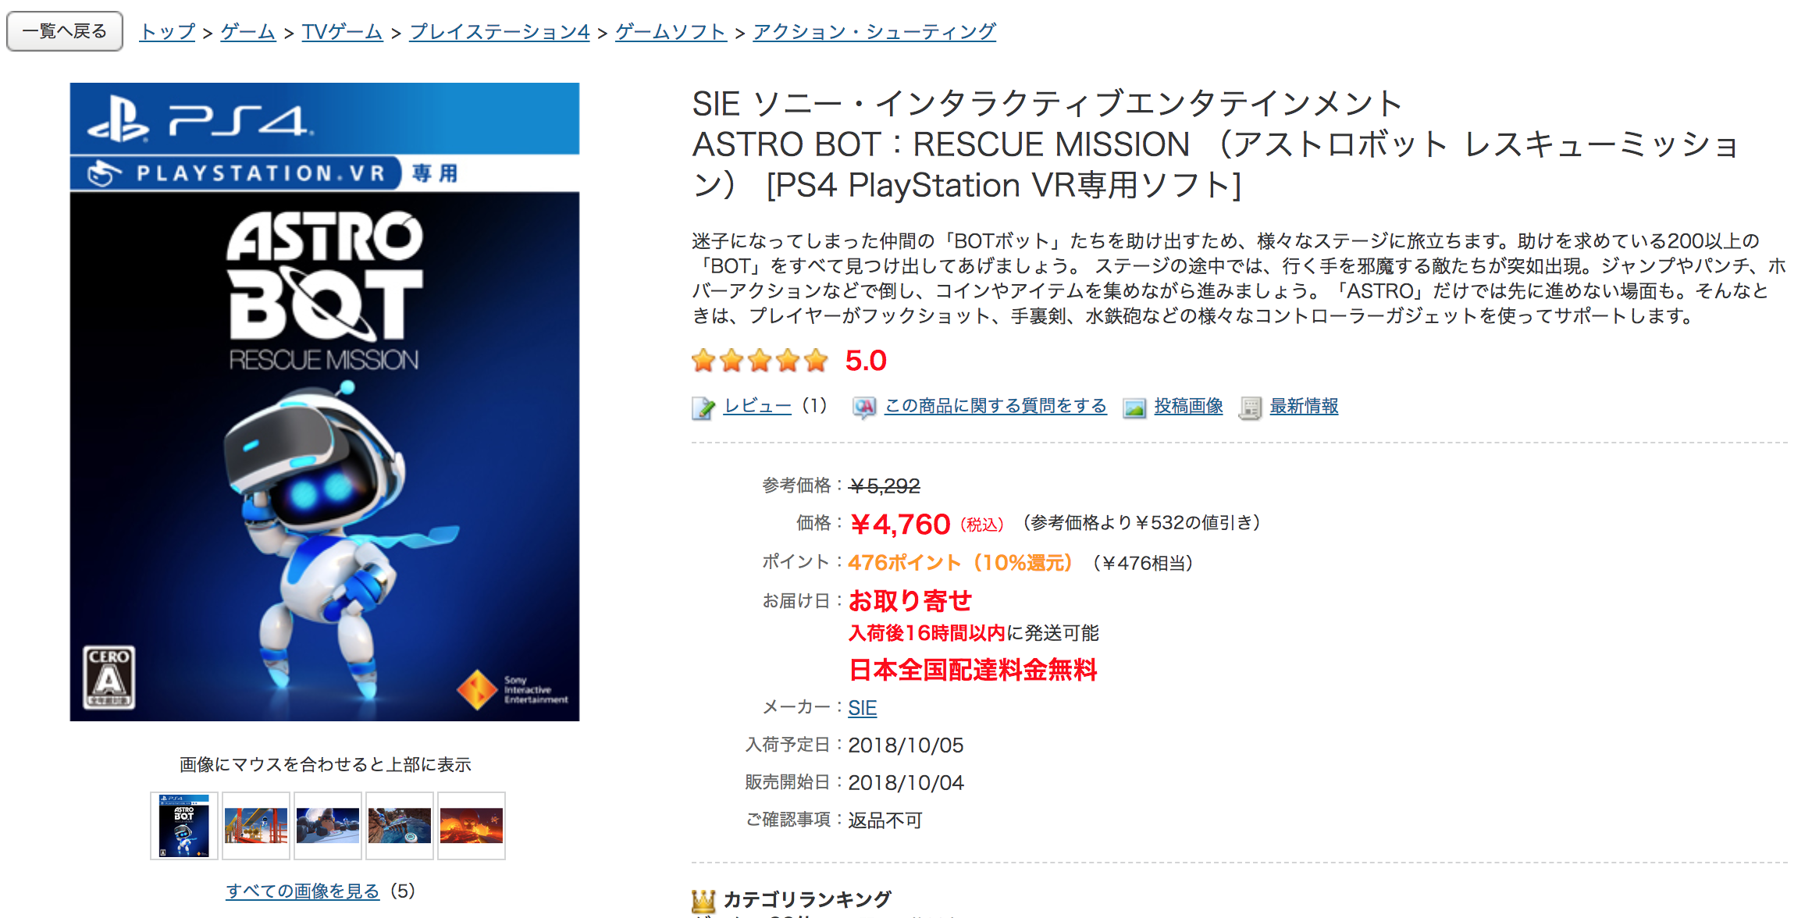Select the red lava stage thumbnail

[472, 826]
